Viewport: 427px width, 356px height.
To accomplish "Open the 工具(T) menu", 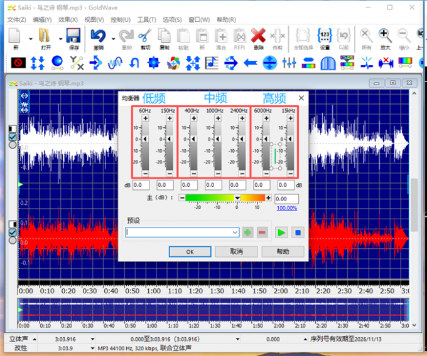I will point(146,19).
